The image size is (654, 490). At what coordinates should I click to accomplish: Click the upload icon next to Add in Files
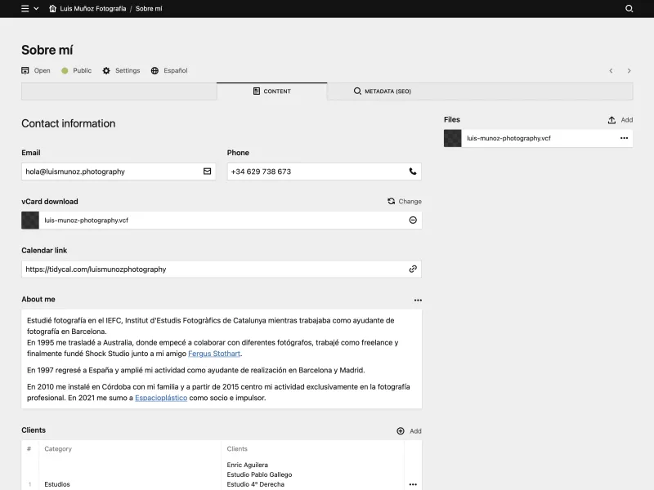pyautogui.click(x=612, y=119)
